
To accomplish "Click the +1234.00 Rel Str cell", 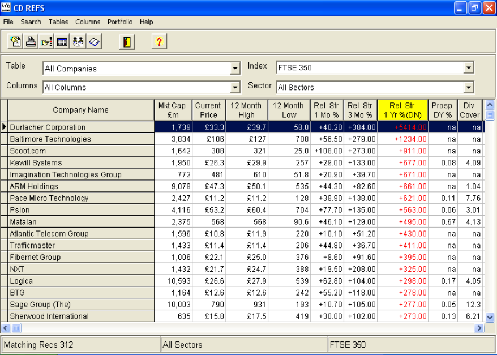I will point(403,139).
